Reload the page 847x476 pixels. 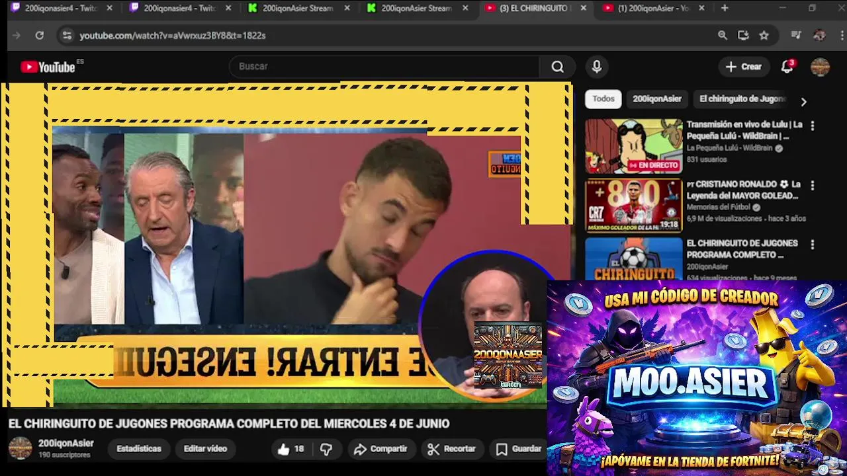pos(40,36)
